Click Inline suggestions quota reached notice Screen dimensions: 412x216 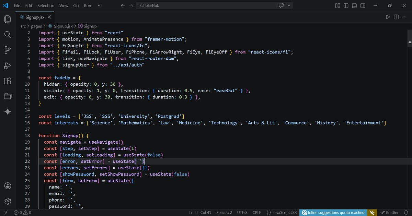(x=333, y=213)
